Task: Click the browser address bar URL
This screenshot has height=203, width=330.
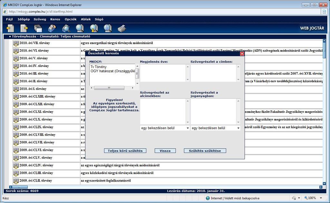Action: click(41, 12)
